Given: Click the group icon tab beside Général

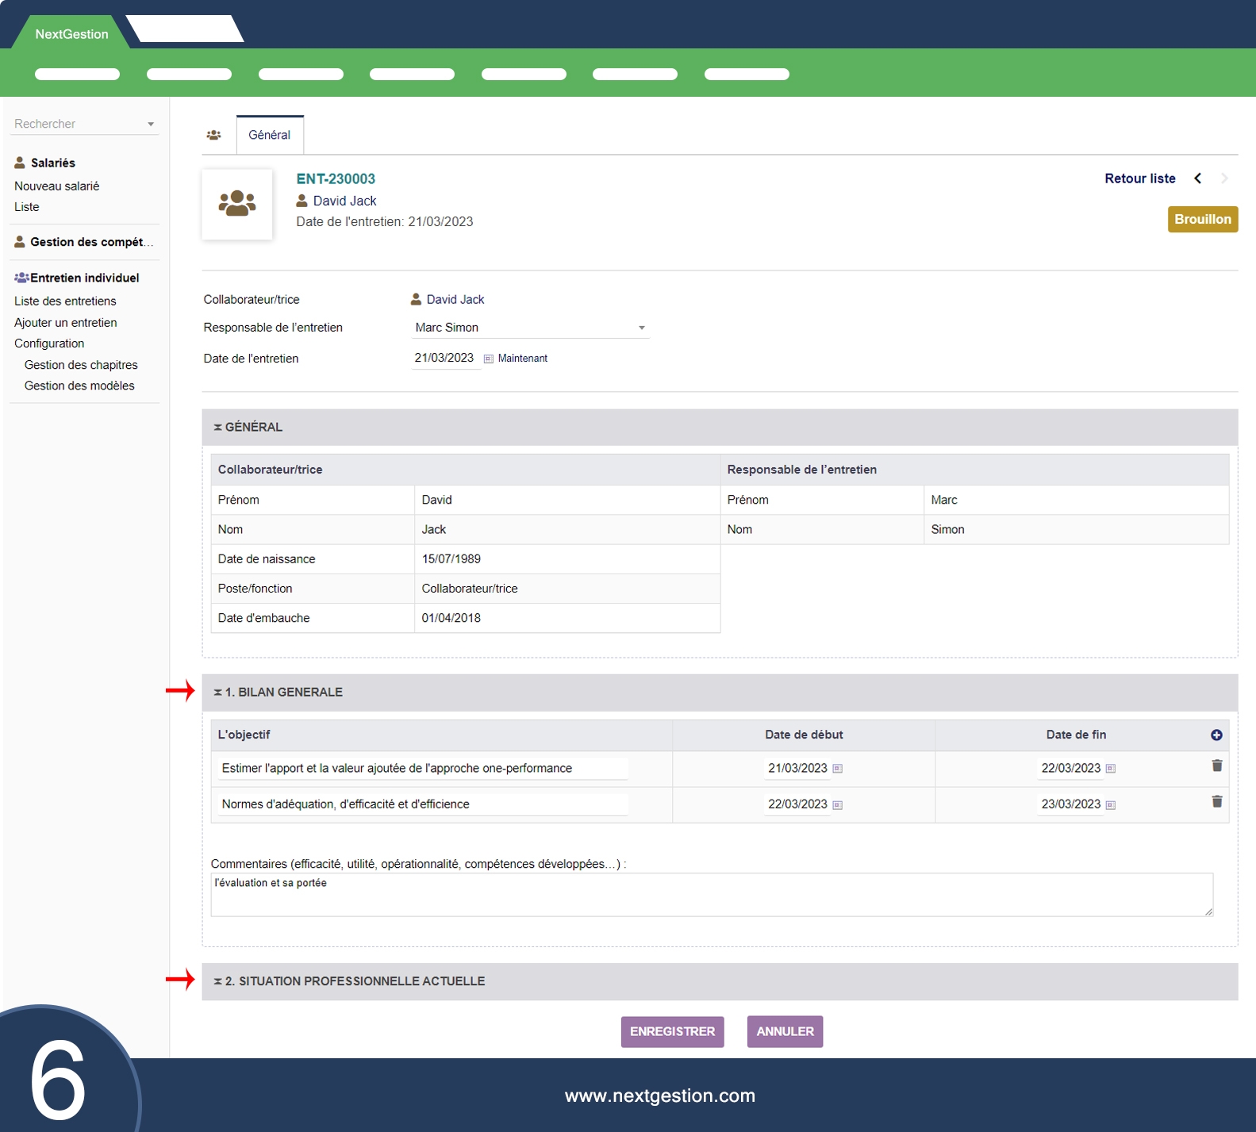Looking at the screenshot, I should click(x=213, y=135).
